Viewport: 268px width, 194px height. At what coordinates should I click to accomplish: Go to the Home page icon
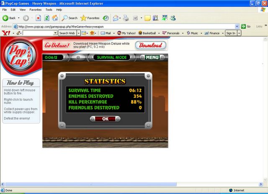coord(55,18)
